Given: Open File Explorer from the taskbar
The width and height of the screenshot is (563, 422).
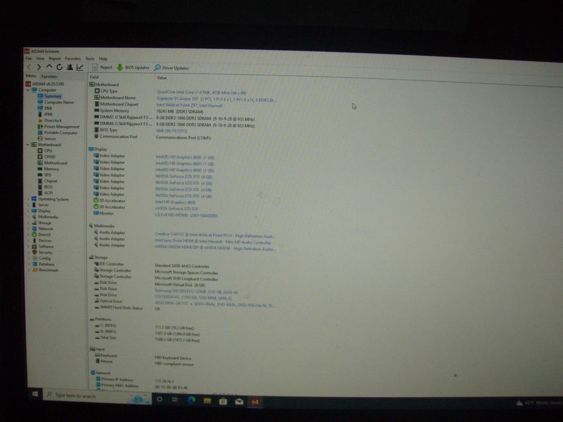Looking at the screenshot, I should [207, 400].
